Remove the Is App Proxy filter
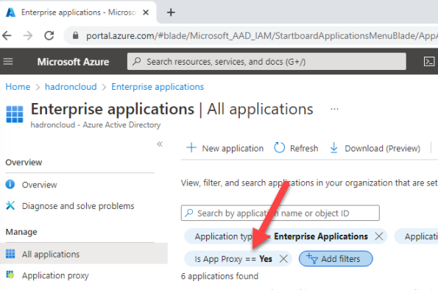 (x=283, y=259)
